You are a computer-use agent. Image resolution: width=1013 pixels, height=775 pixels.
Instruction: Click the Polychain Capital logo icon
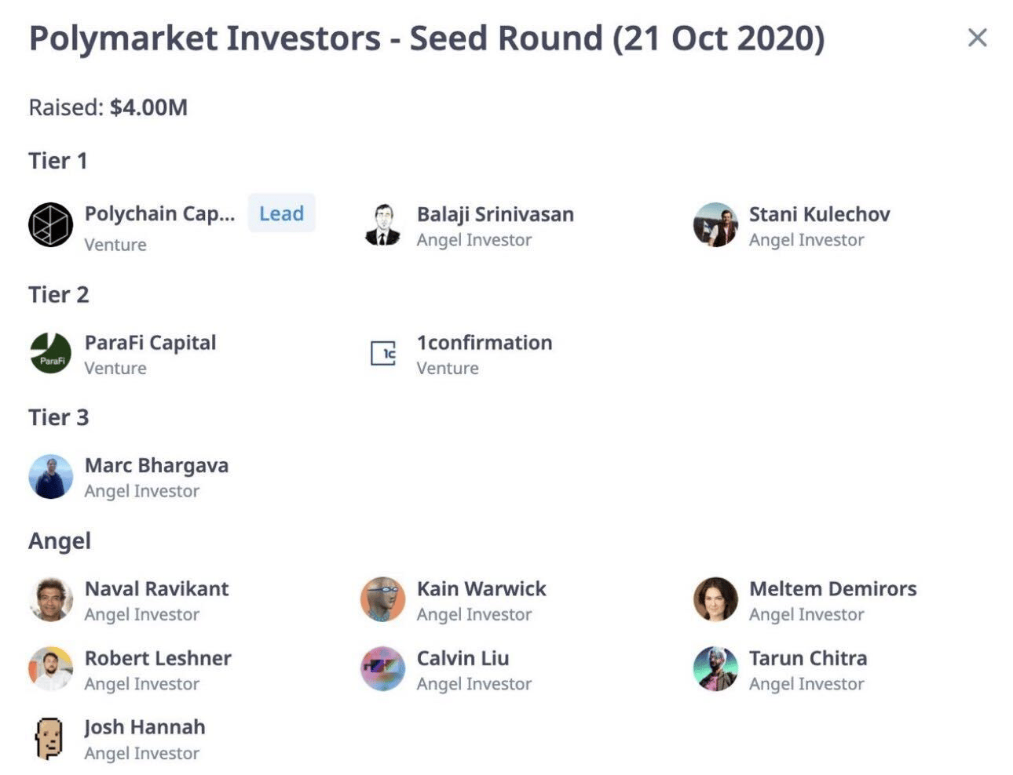(x=51, y=225)
